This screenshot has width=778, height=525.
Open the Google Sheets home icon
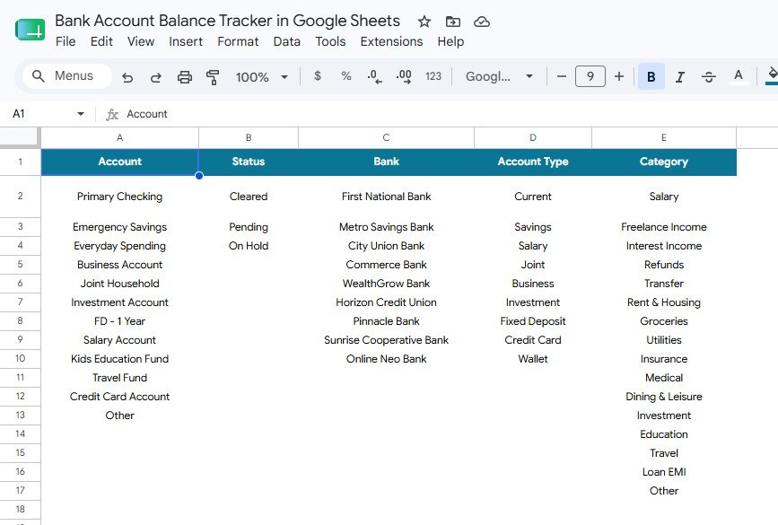[31, 30]
